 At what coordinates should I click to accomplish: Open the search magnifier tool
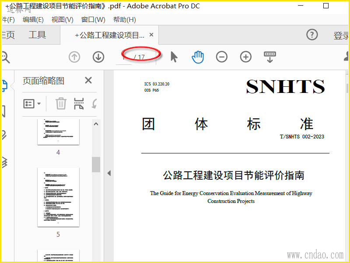tap(5, 57)
